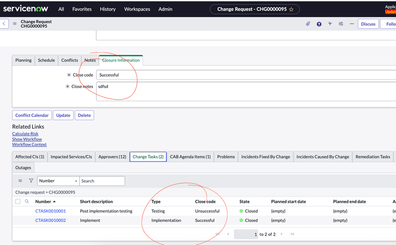
Task: Click the Discuss button
Action: (368, 24)
